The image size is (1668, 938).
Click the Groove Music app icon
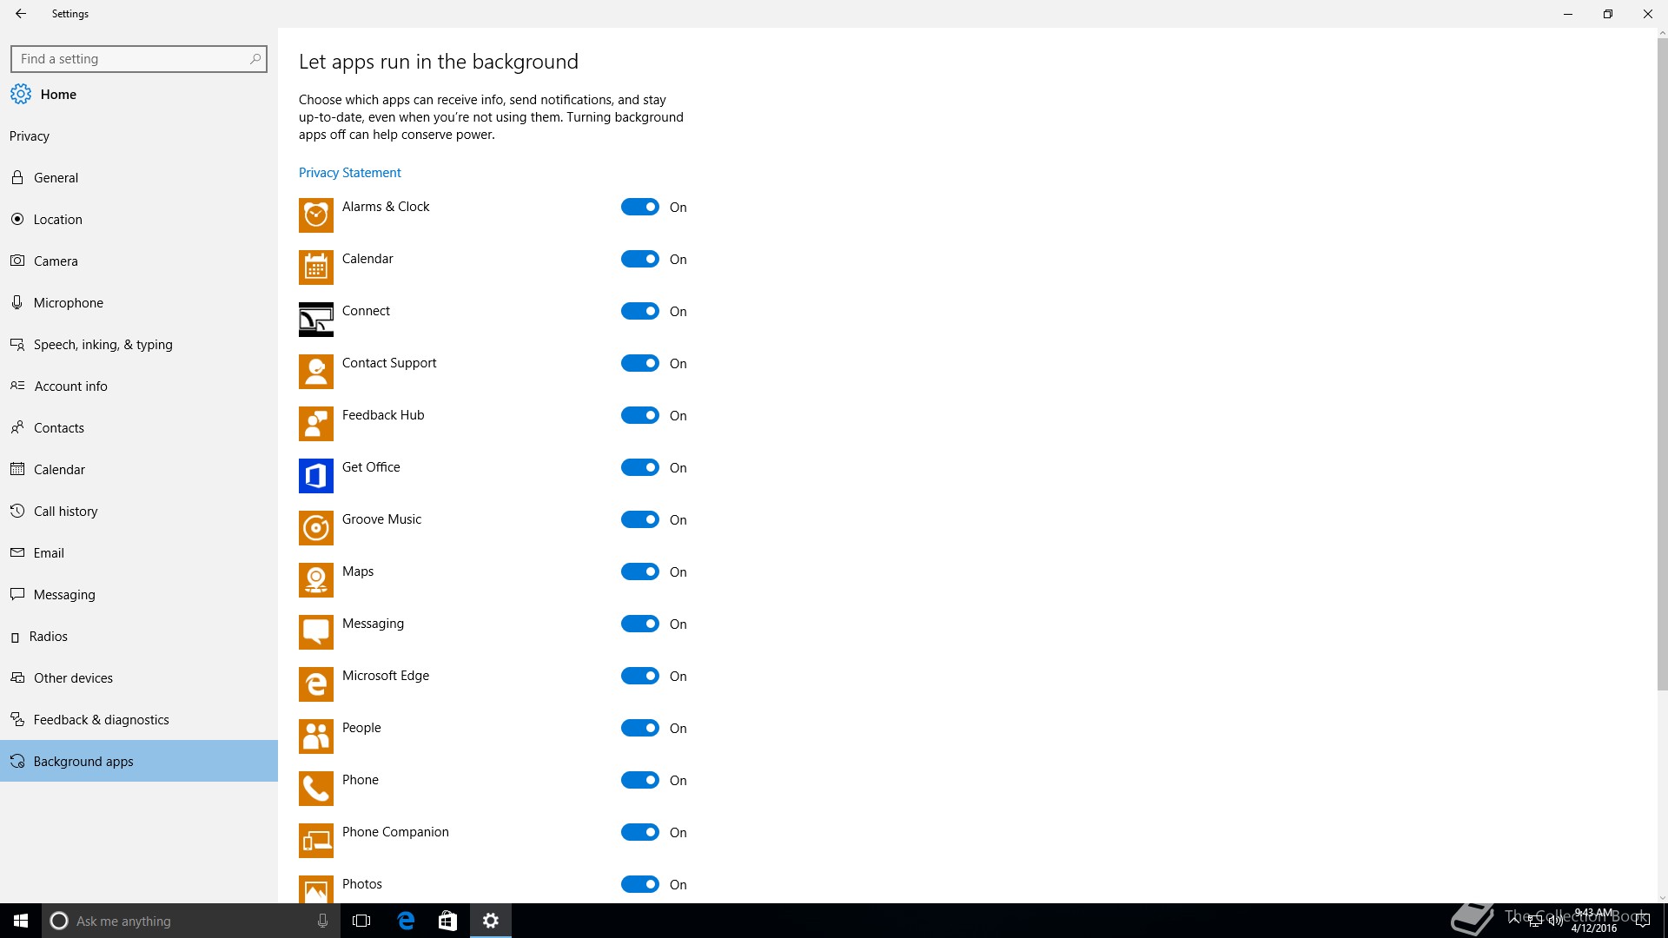point(316,528)
